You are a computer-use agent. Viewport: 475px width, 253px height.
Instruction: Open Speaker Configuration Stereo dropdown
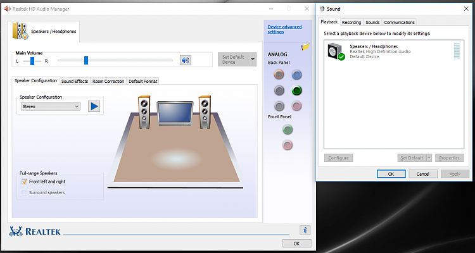pyautogui.click(x=51, y=106)
